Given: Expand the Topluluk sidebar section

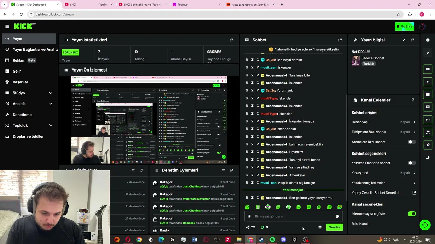Looking at the screenshot, I should point(51,125).
